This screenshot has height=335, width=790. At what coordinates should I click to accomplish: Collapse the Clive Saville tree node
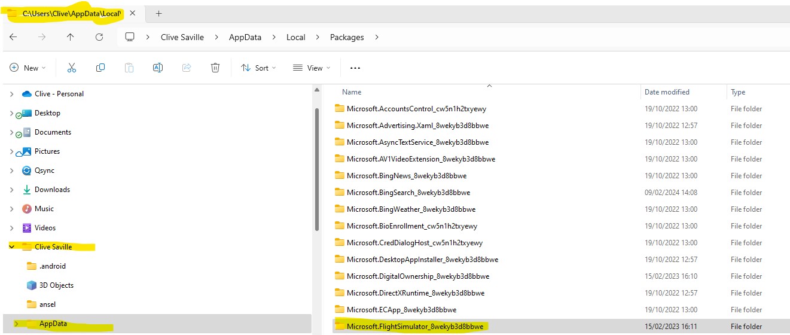point(12,247)
